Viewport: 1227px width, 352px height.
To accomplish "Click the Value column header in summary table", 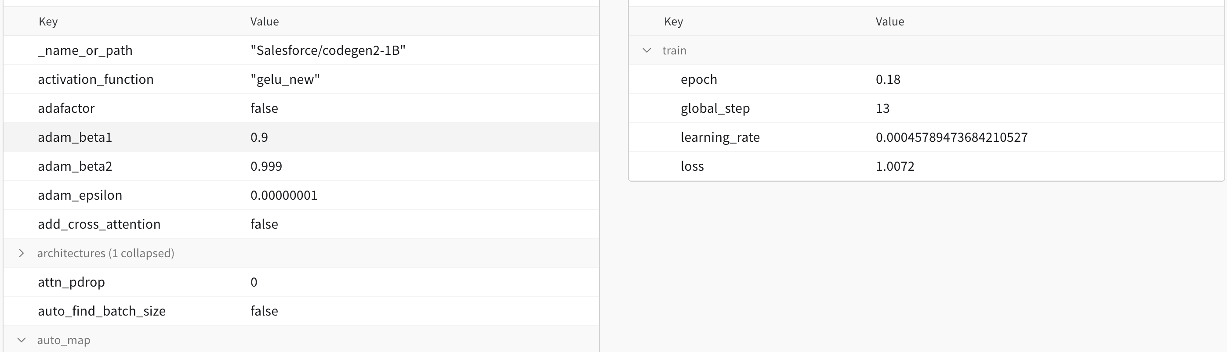I will click(889, 22).
